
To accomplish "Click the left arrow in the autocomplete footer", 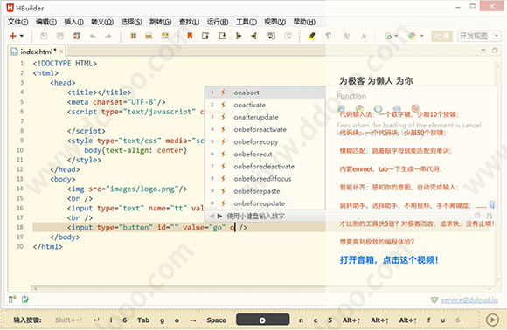I will coord(212,216).
